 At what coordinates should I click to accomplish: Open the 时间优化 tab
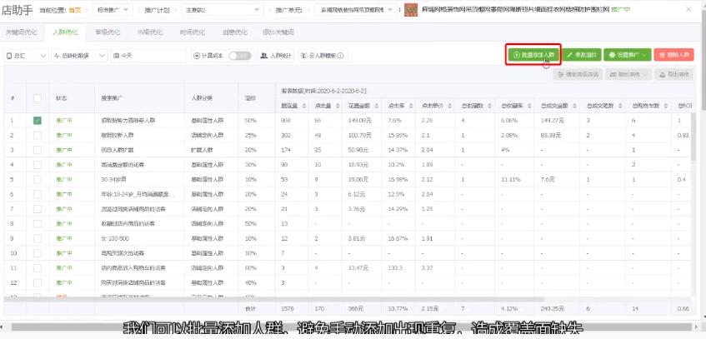point(193,32)
